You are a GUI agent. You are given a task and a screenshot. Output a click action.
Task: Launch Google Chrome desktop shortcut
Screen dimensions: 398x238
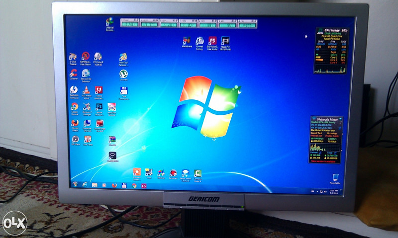(75, 109)
